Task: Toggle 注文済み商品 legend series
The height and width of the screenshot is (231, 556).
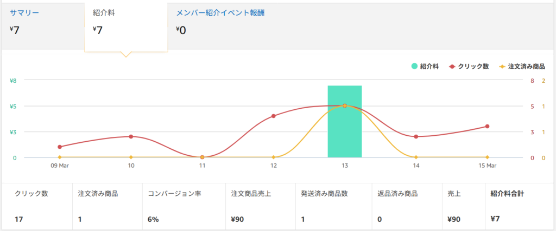Action: (x=526, y=67)
